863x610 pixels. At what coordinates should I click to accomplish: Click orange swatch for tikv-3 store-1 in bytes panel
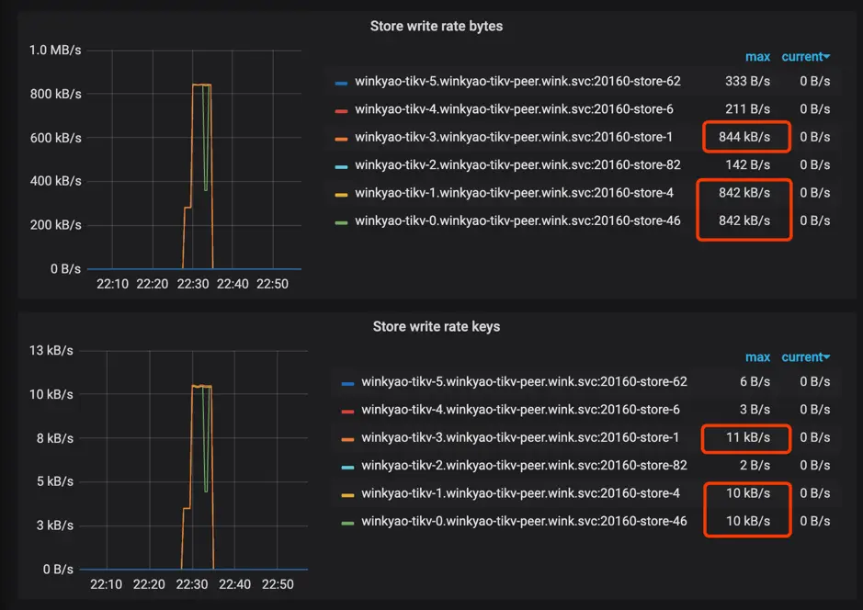[x=341, y=139]
